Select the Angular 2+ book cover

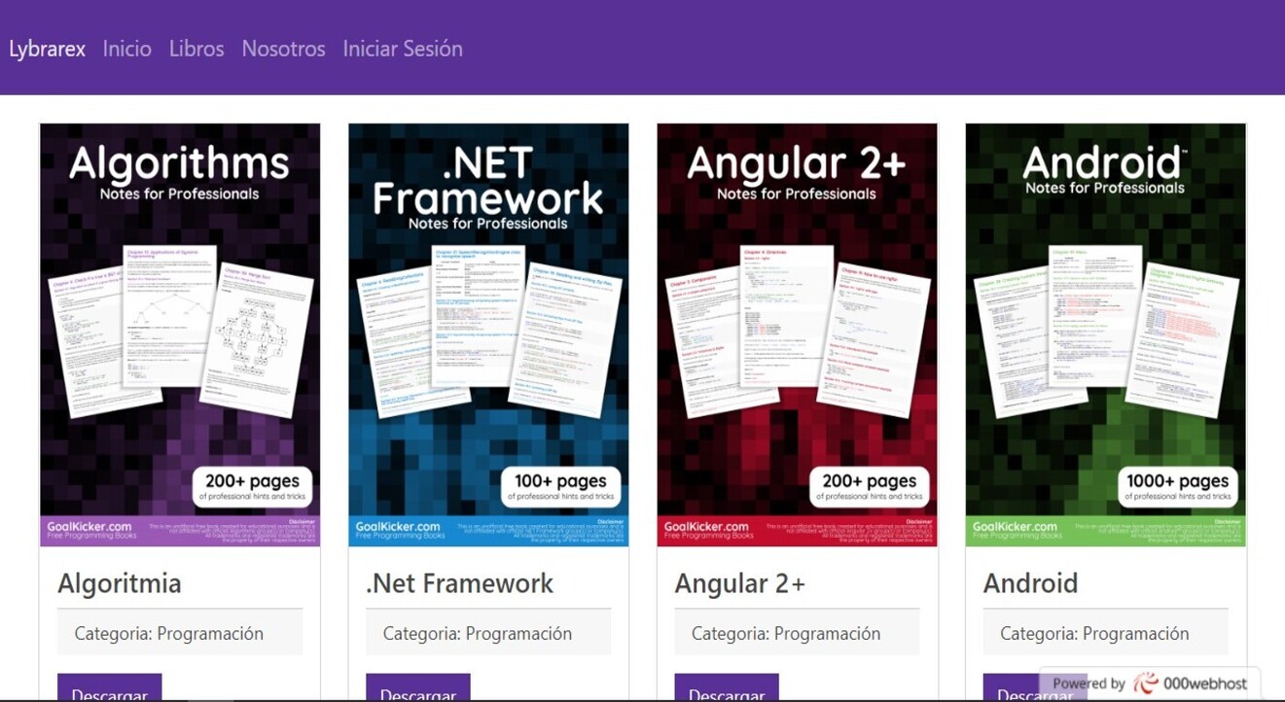click(797, 334)
